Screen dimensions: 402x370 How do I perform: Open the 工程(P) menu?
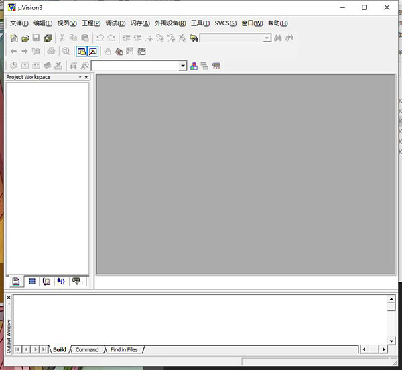coord(91,23)
